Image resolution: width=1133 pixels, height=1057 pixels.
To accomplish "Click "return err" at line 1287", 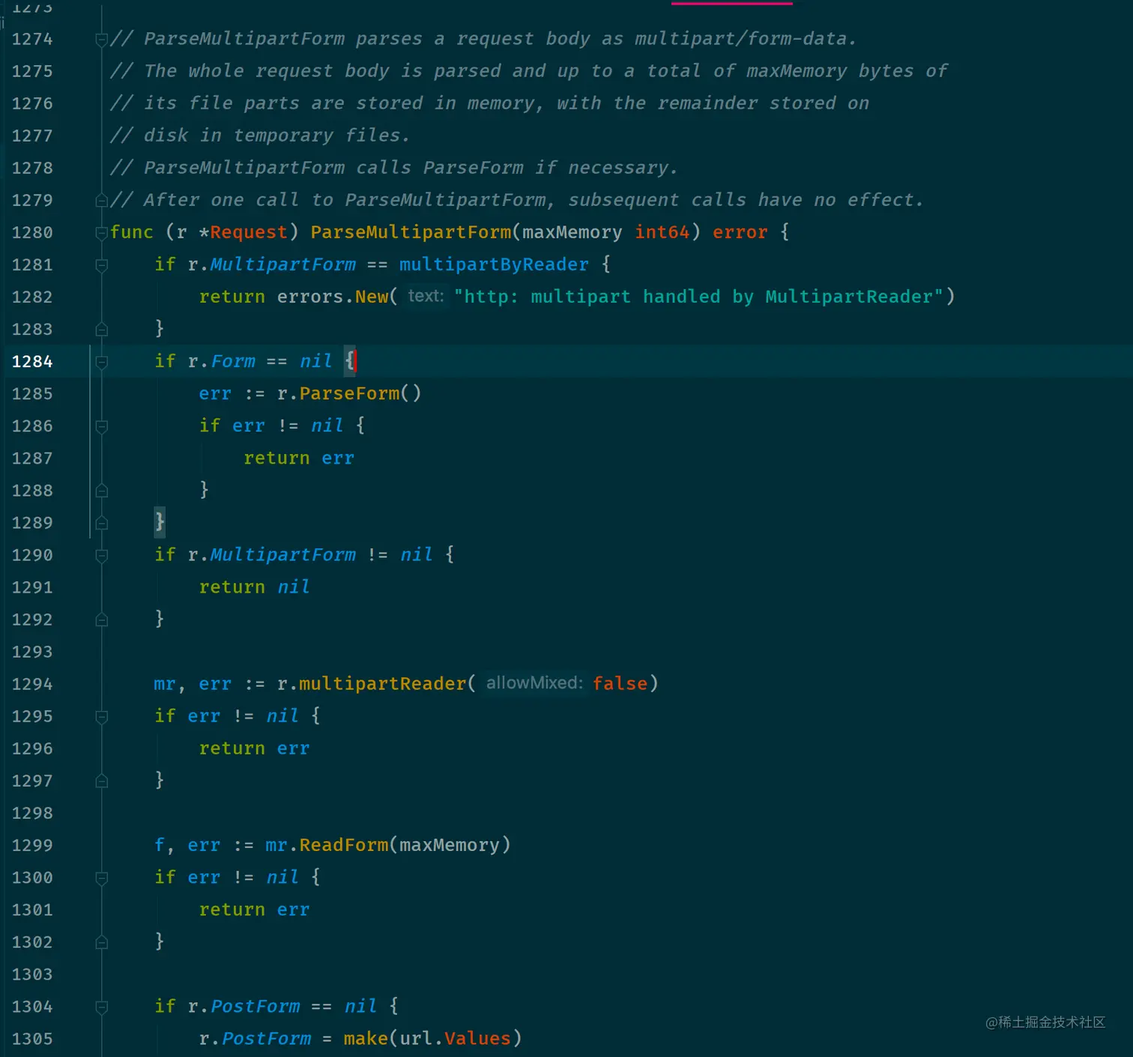I will point(298,458).
